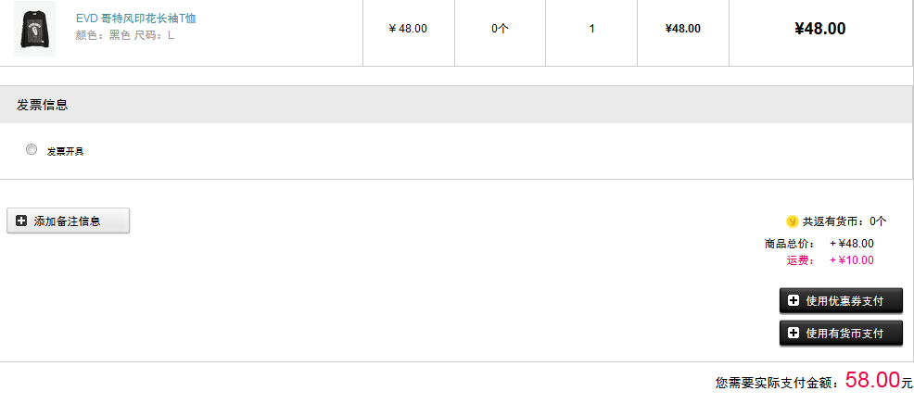Image resolution: width=914 pixels, height=404 pixels.
Task: Click the yellow 有货币 coin icon
Action: [793, 221]
